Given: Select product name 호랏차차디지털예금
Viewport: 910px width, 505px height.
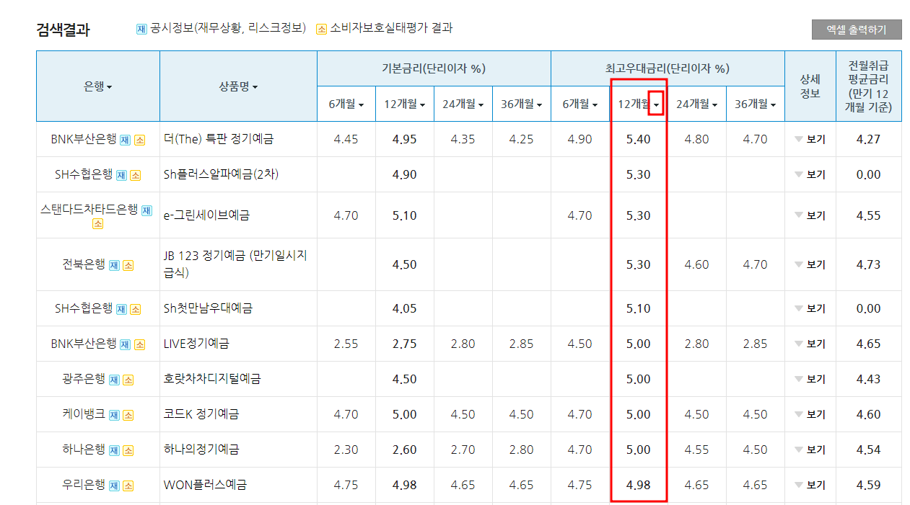Looking at the screenshot, I should pyautogui.click(x=212, y=379).
